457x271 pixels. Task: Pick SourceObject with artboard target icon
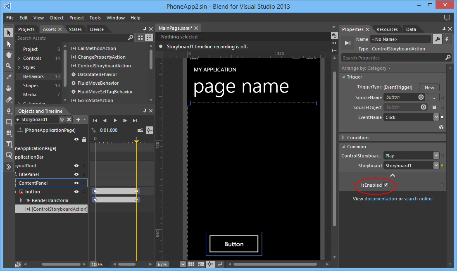424,107
